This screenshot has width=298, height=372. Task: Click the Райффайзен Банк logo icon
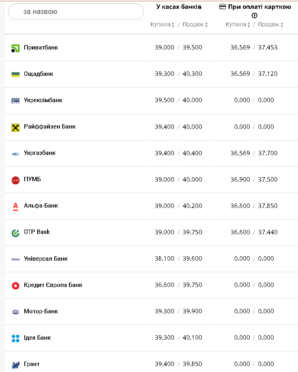pos(16,127)
